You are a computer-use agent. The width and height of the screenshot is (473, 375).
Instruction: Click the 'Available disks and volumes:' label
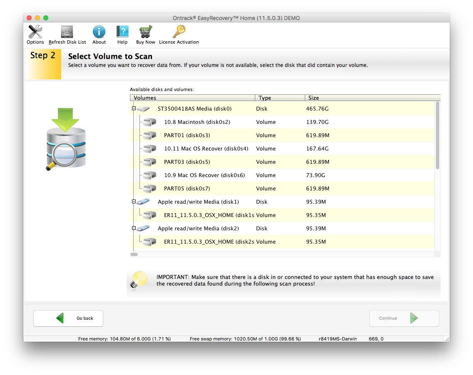(x=162, y=89)
